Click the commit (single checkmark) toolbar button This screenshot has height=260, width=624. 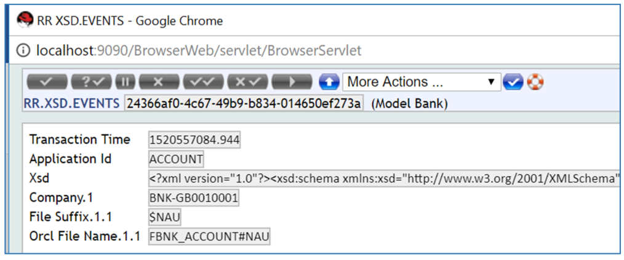pyautogui.click(x=47, y=82)
